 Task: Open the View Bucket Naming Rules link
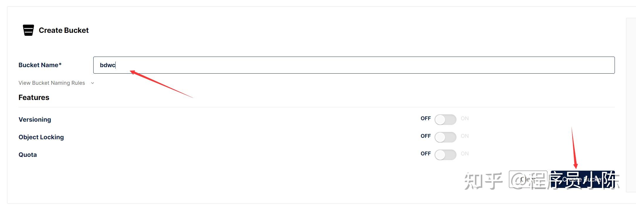point(52,83)
